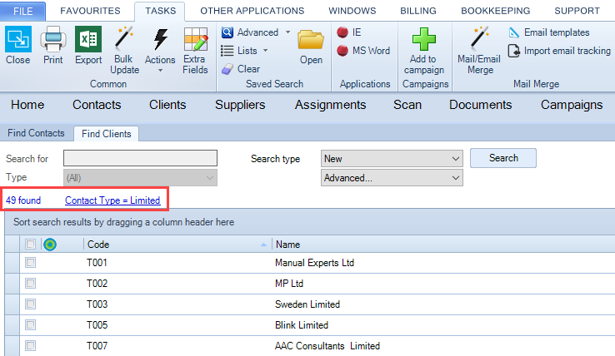
Task: Select the AAC Consultants Limited name
Action: (x=327, y=346)
